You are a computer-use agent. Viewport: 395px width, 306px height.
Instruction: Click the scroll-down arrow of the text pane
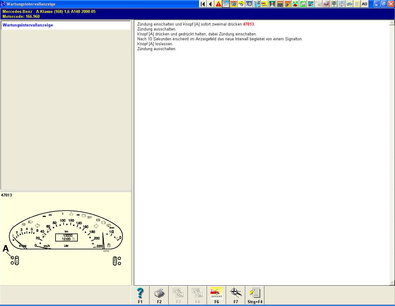point(392,283)
